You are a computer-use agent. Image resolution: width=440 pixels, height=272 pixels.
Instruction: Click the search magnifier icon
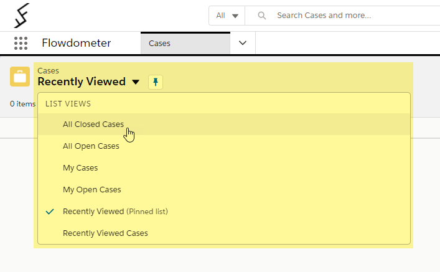point(261,16)
